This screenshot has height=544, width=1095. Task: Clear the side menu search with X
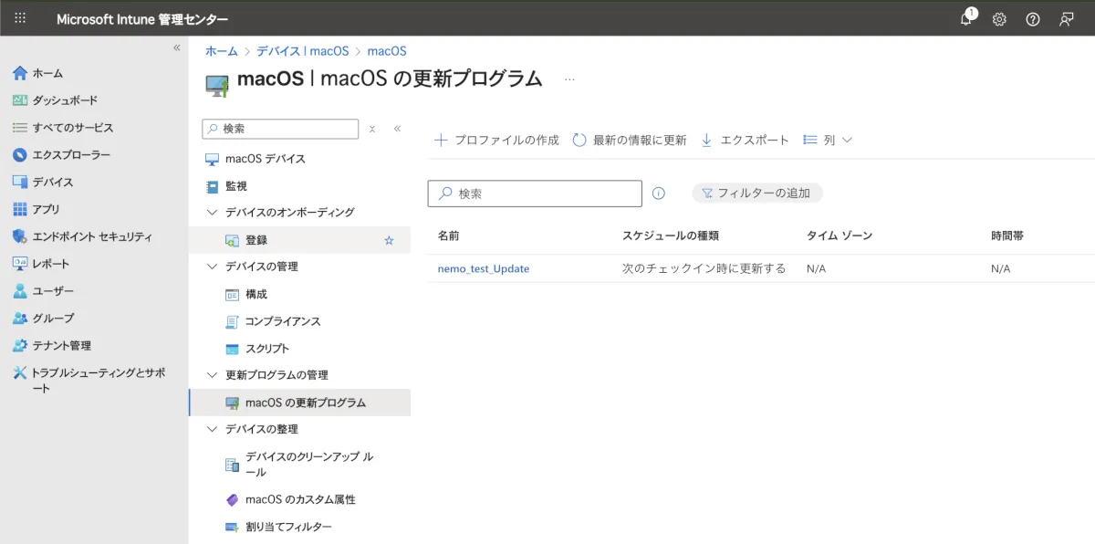point(372,130)
